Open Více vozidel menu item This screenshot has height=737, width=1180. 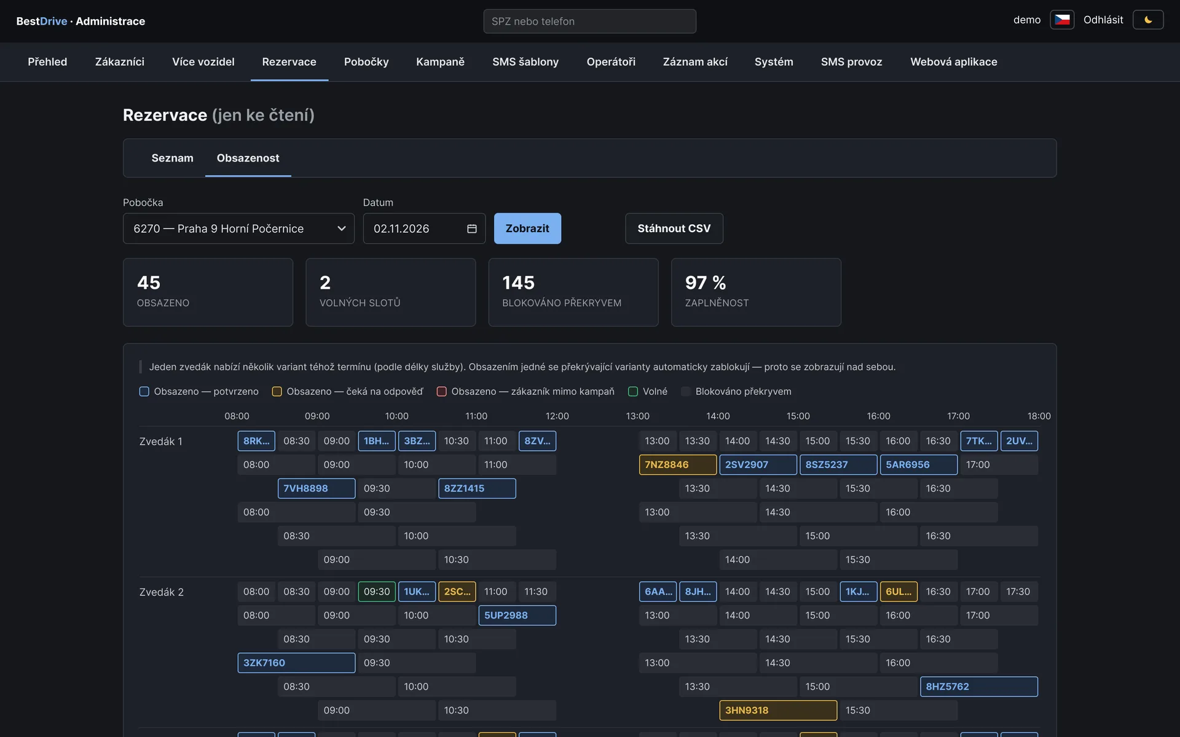pyautogui.click(x=203, y=62)
